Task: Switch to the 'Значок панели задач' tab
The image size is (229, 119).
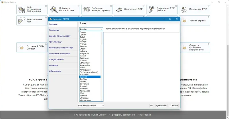Action: (63, 36)
